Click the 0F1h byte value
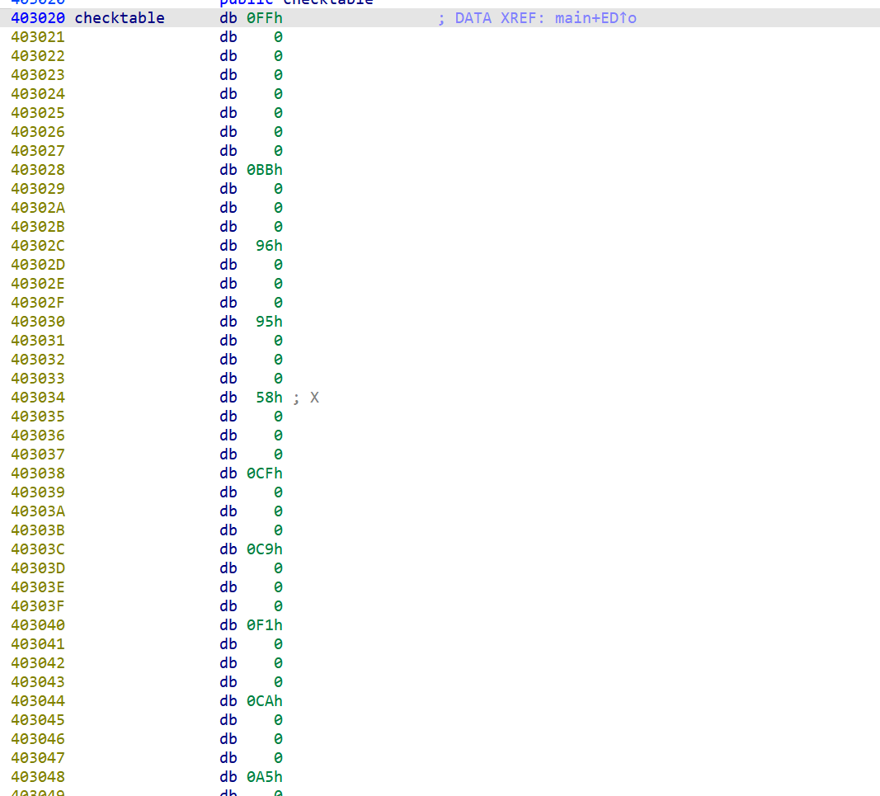880x796 pixels. [x=265, y=625]
